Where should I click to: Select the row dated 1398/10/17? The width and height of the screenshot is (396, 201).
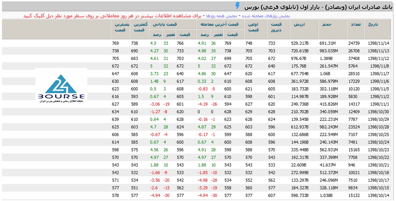pos(197,180)
